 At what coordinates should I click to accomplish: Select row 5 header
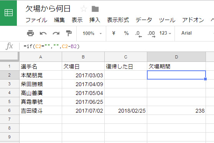click(x=10, y=101)
